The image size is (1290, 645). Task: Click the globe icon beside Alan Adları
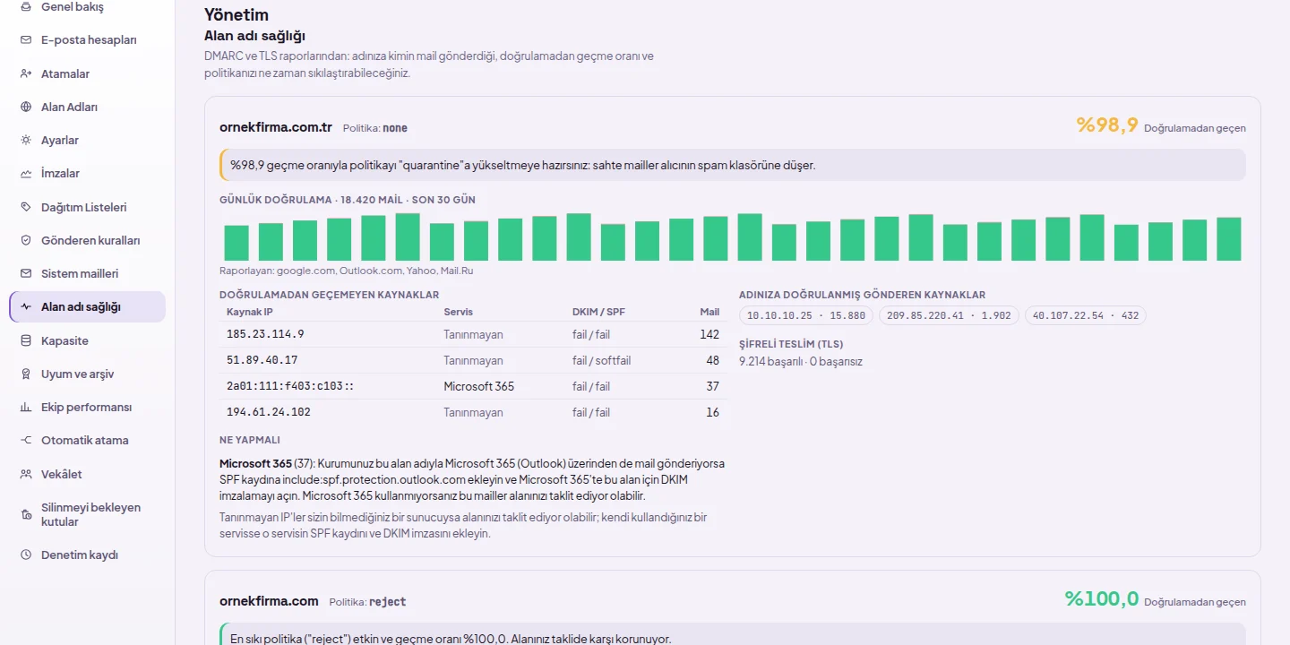(x=26, y=107)
